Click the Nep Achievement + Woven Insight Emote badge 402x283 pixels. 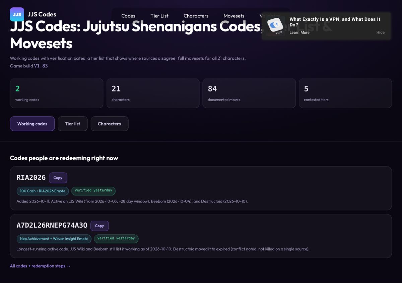pos(54,239)
